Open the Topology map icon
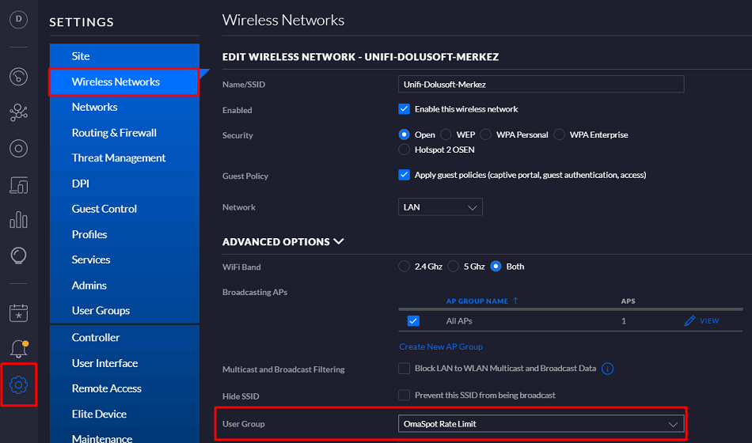The width and height of the screenshot is (752, 443). coord(19,112)
